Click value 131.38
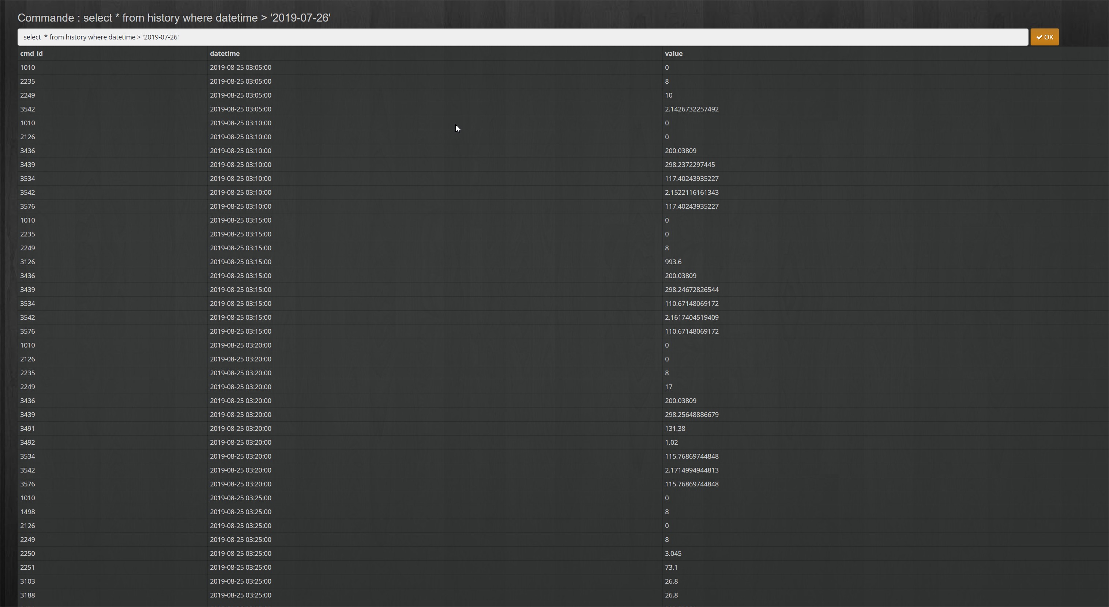Viewport: 1109px width, 607px height. coord(674,428)
